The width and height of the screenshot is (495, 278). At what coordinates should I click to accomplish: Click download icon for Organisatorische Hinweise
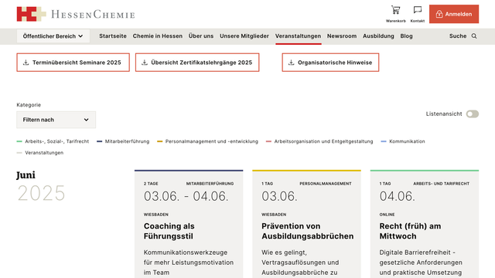pyautogui.click(x=291, y=63)
